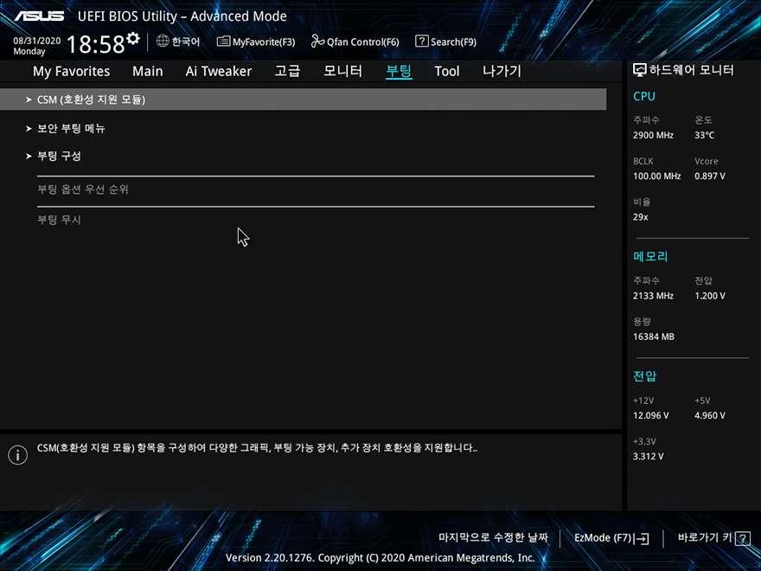Click the CPU section heading
The width and height of the screenshot is (761, 571).
(x=644, y=96)
